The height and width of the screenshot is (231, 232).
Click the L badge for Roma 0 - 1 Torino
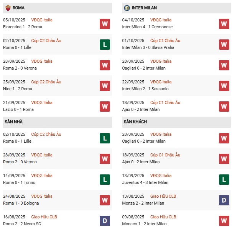[105, 179]
